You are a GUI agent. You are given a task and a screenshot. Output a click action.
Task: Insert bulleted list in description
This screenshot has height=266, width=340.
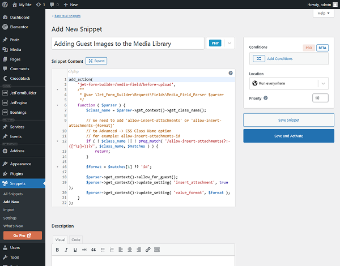tap(103, 250)
